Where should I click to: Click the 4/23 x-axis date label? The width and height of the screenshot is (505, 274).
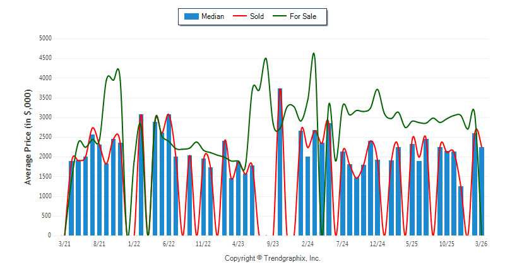tap(238, 243)
